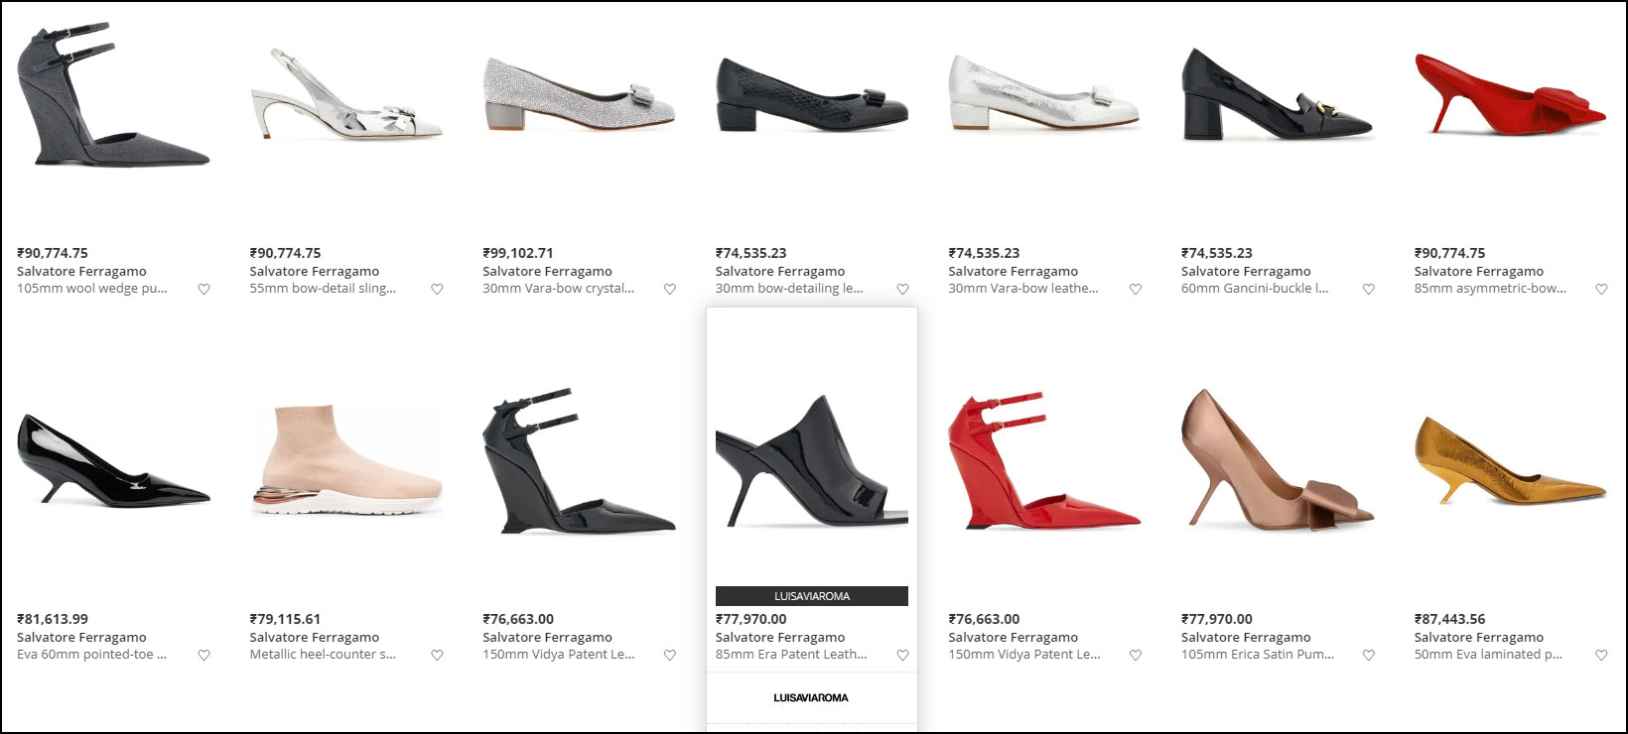Click heart beside Metallic heel-counter sneaker
Screen dimensions: 1628x734
click(437, 656)
